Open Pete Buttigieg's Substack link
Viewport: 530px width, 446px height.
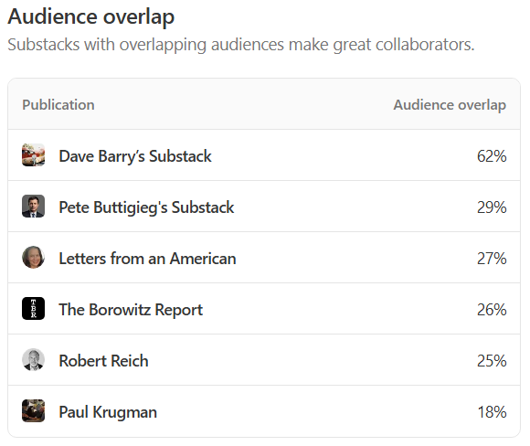[146, 207]
